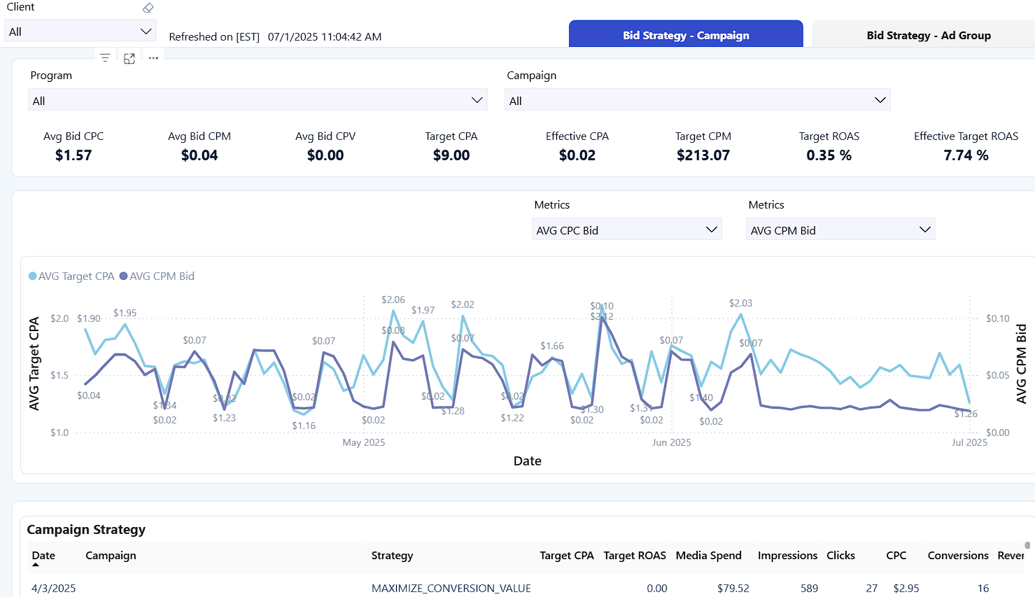This screenshot has height=597, width=1035.
Task: Expand the AVG CPM Bid metrics dropdown
Action: pyautogui.click(x=924, y=230)
